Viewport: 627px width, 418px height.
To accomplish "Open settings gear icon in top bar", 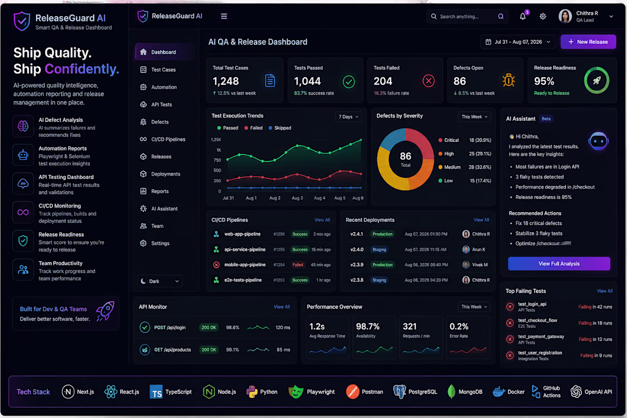I will click(x=543, y=17).
